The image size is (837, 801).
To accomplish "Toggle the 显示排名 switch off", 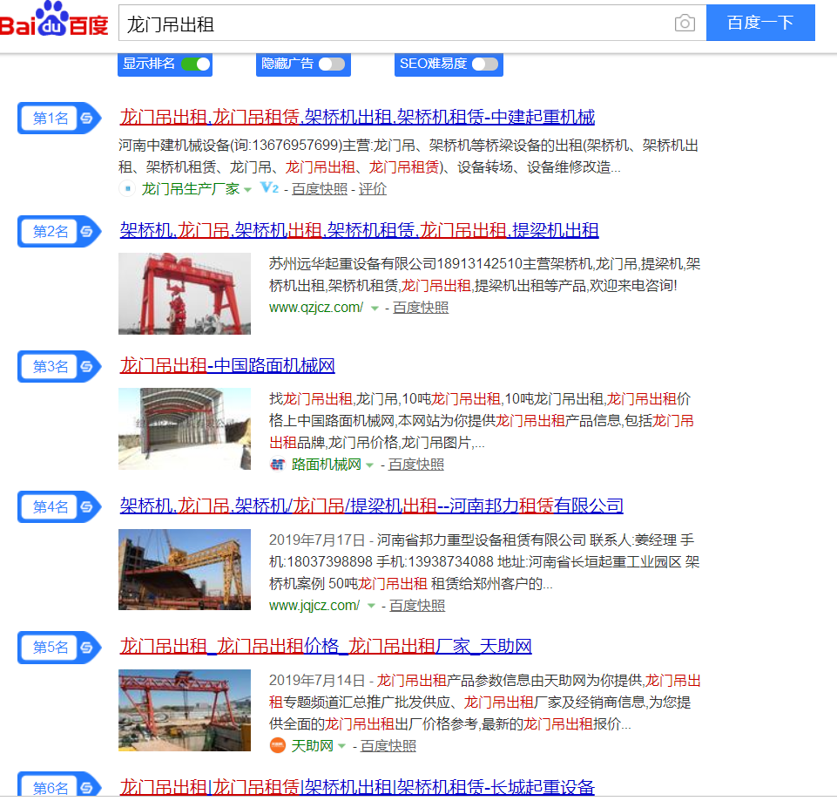I will [x=196, y=64].
